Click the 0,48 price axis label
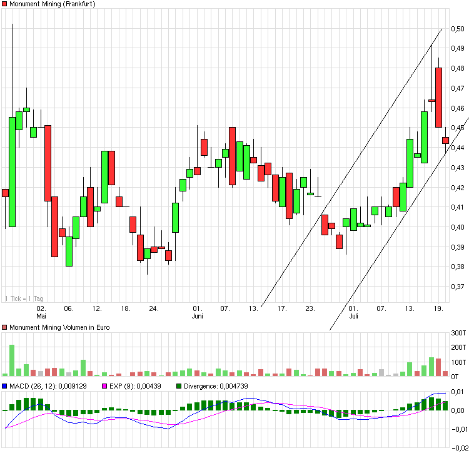This screenshot has width=469, height=453. 458,68
